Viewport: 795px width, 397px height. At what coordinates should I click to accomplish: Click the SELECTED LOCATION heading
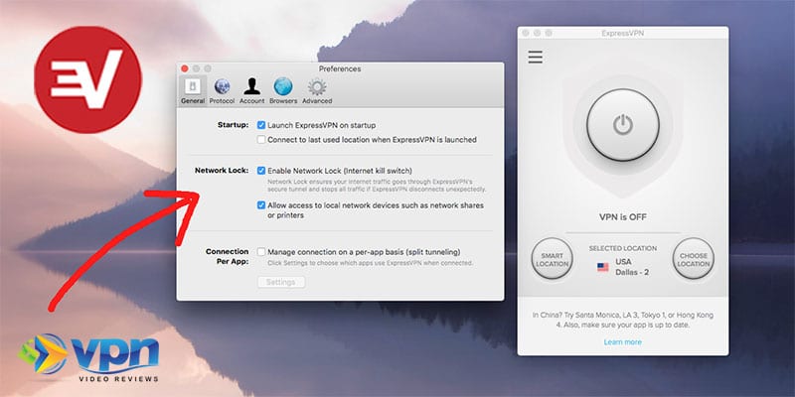click(x=623, y=249)
